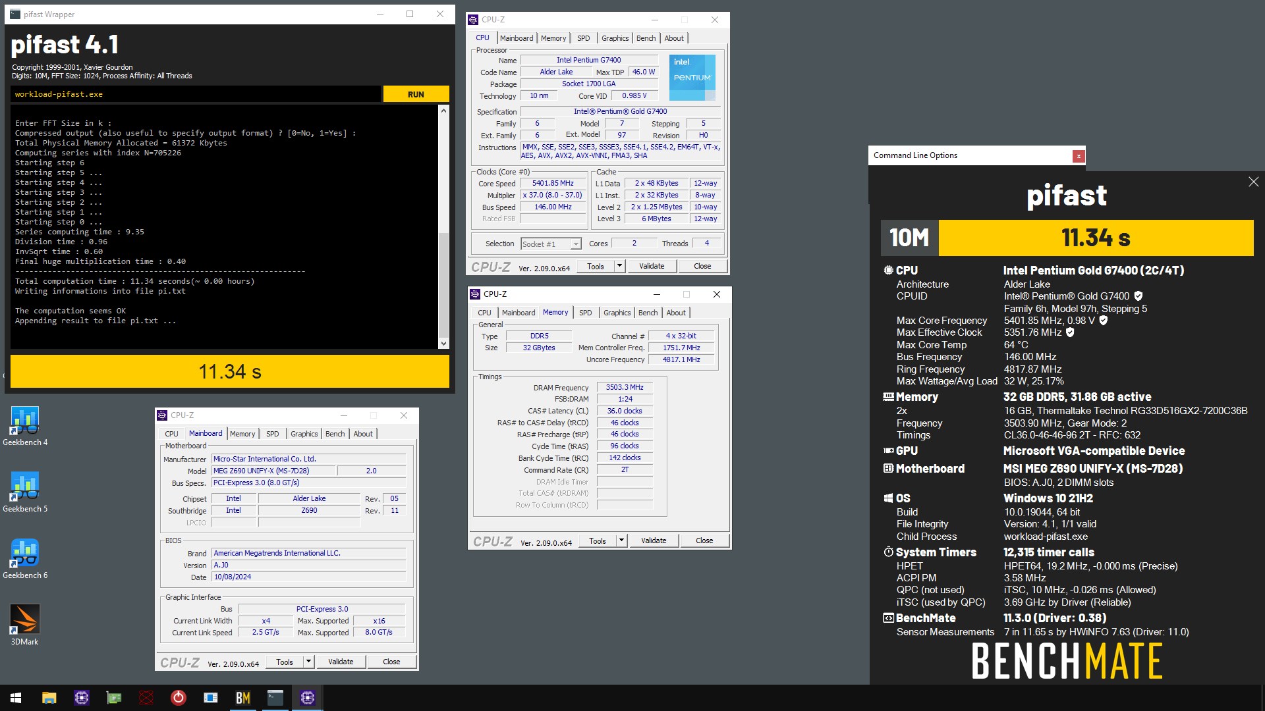Viewport: 1265px width, 711px height.
Task: Click Close button in CPU-Z CPU window
Action: tap(702, 266)
